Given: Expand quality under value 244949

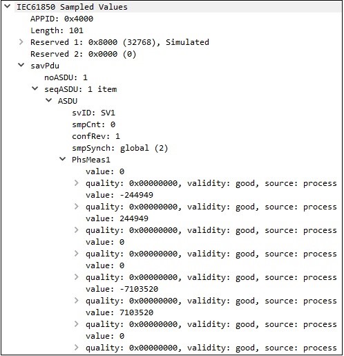Looking at the screenshot, I should coord(77,230).
